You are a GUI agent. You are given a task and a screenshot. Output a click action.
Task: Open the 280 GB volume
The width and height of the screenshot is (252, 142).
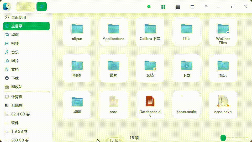coord(26,140)
